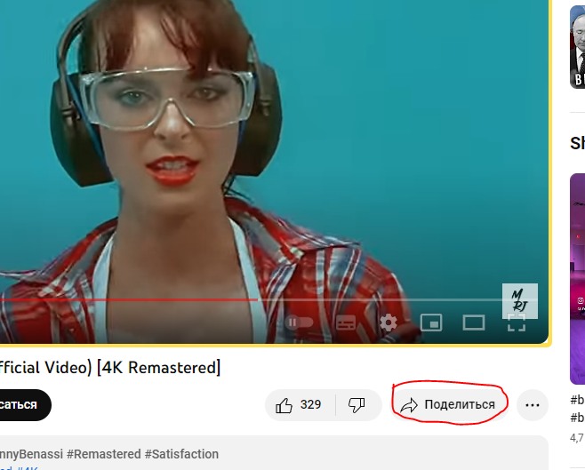Like the video with thumbs-up icon
The height and width of the screenshot is (470, 585).
click(x=300, y=405)
